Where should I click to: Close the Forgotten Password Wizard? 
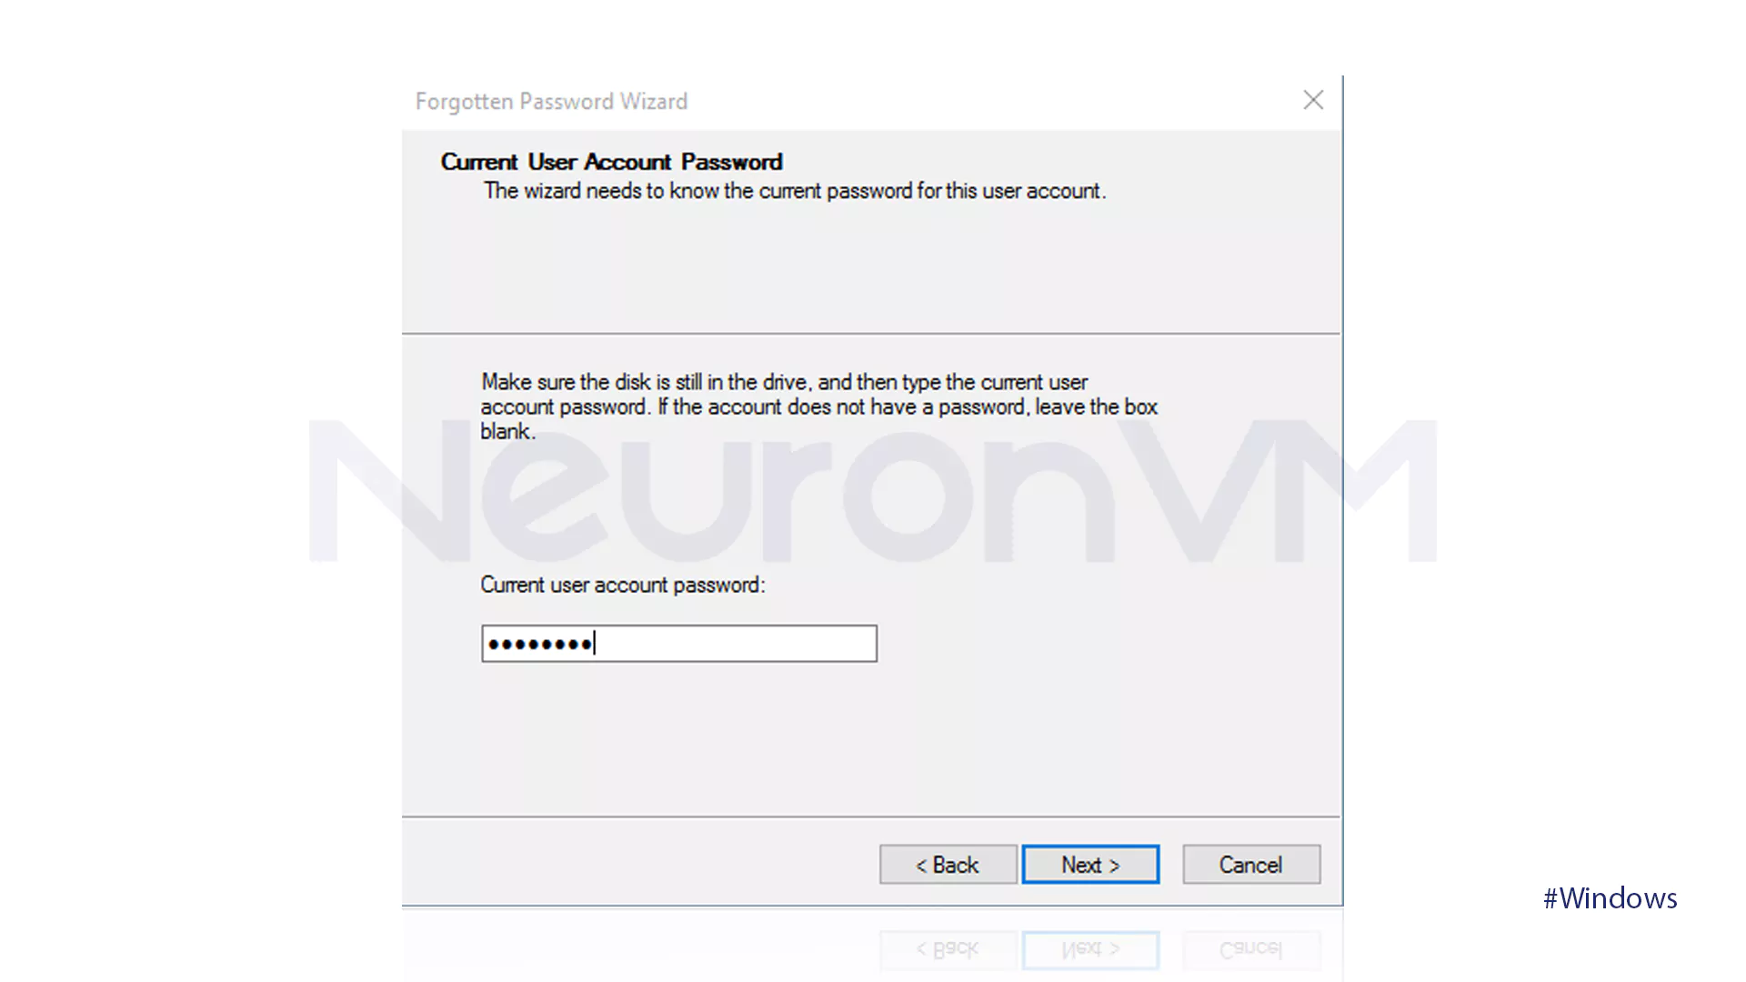click(x=1313, y=99)
